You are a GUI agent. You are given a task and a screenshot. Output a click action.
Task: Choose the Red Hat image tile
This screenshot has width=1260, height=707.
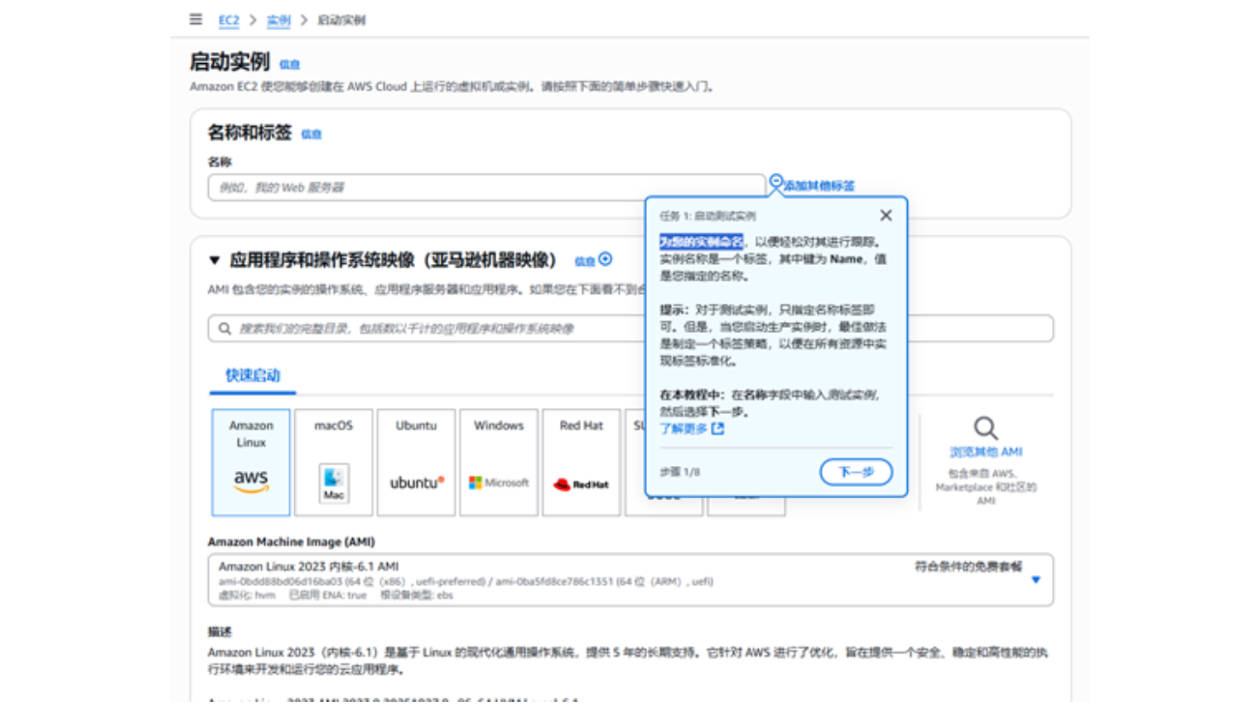coord(581,463)
